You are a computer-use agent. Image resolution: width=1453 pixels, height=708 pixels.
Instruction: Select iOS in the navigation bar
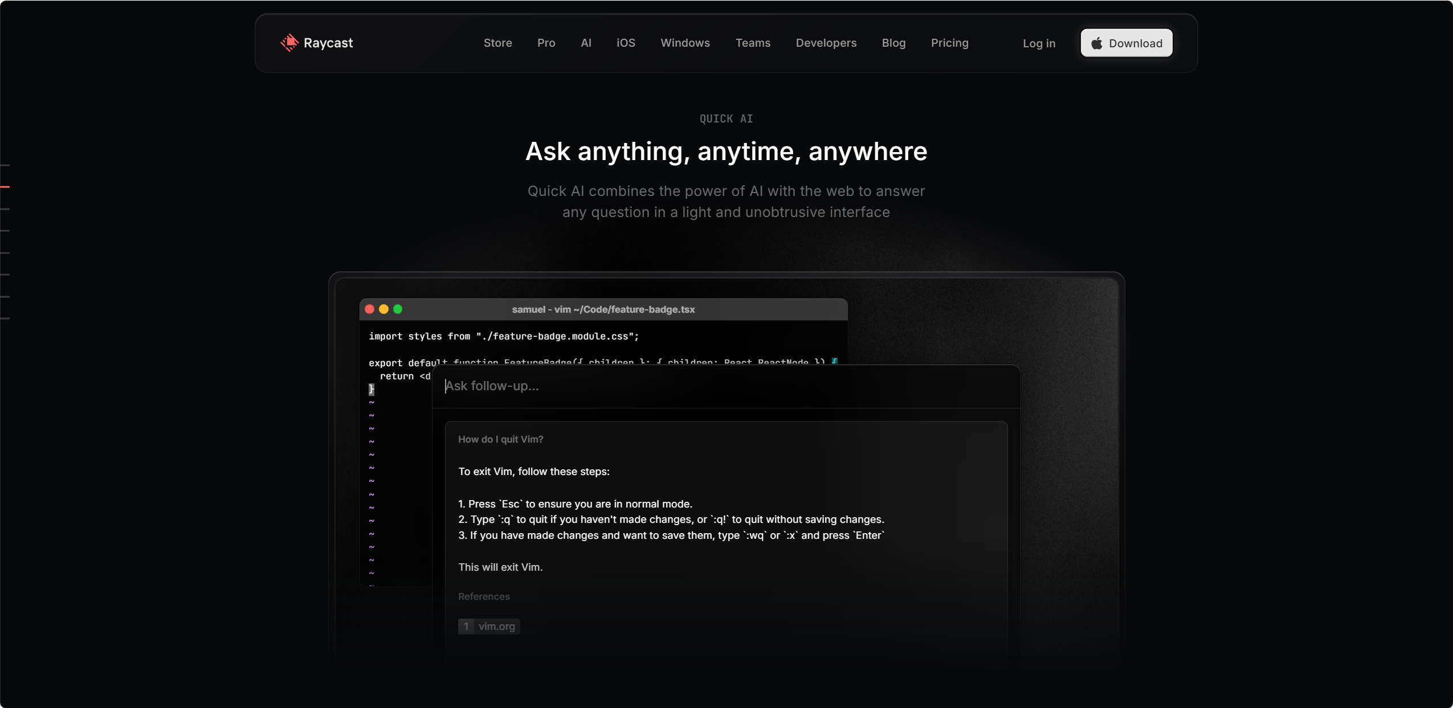(626, 43)
